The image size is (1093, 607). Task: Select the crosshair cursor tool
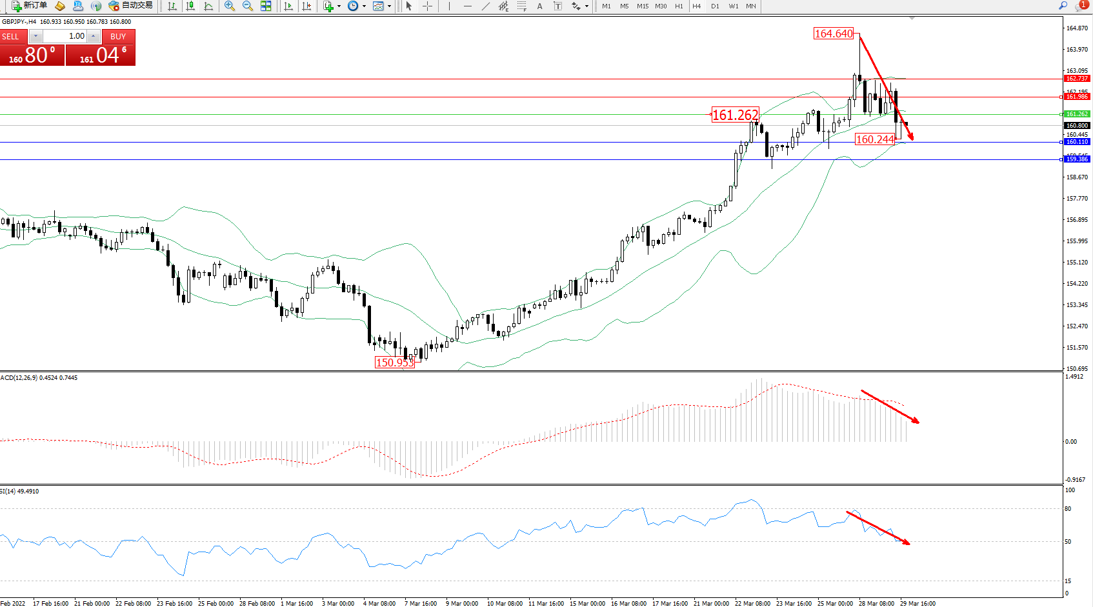tap(427, 6)
